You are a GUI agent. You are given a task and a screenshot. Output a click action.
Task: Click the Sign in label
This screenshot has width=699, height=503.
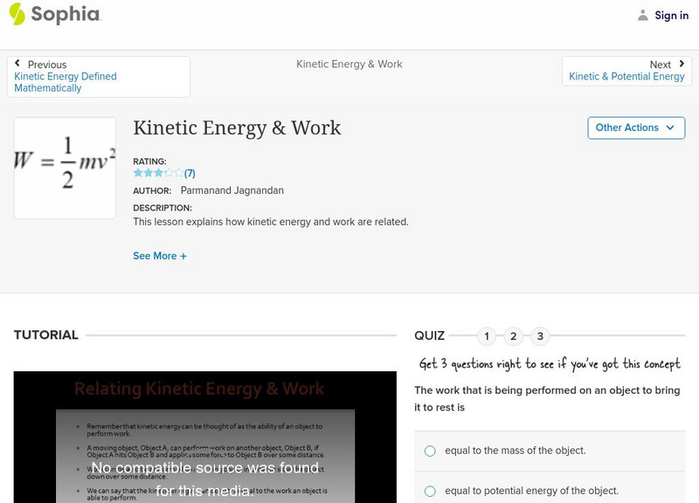coord(671,15)
